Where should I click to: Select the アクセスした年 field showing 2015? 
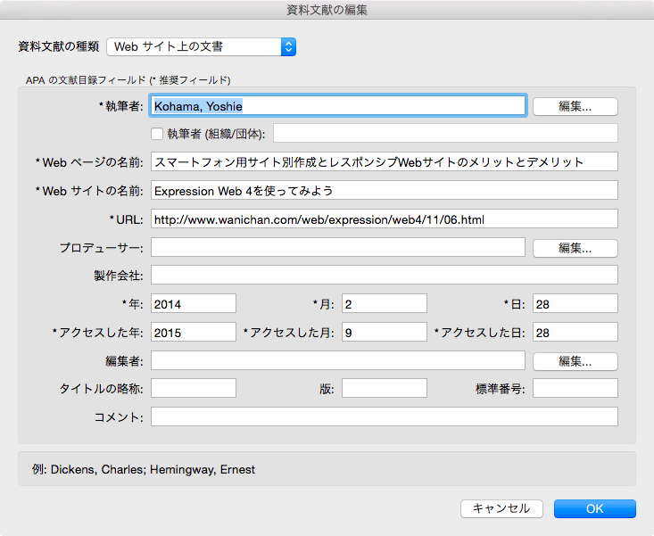[x=194, y=333]
